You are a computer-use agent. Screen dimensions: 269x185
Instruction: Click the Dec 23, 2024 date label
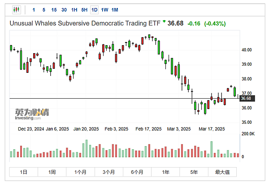click(31, 129)
